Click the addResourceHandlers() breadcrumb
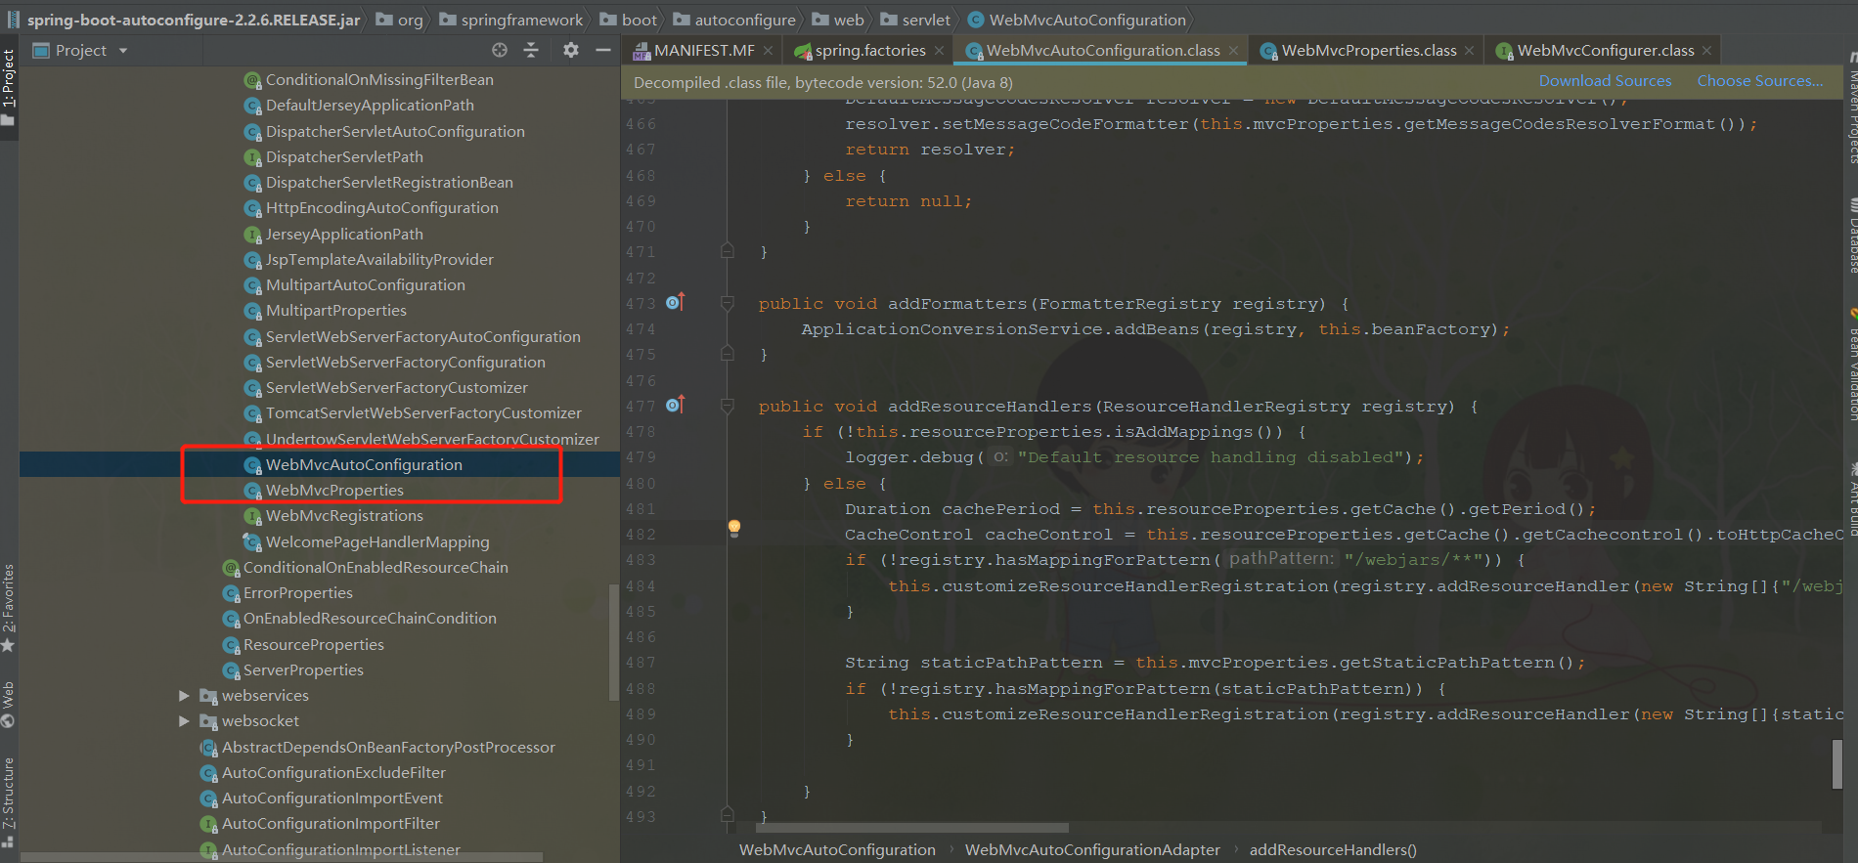The width and height of the screenshot is (1858, 863). coord(1333,850)
